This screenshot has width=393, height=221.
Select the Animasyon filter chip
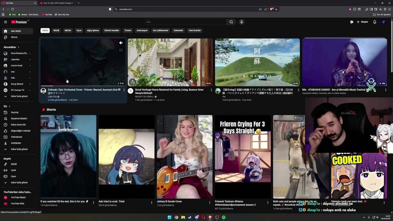142,30
